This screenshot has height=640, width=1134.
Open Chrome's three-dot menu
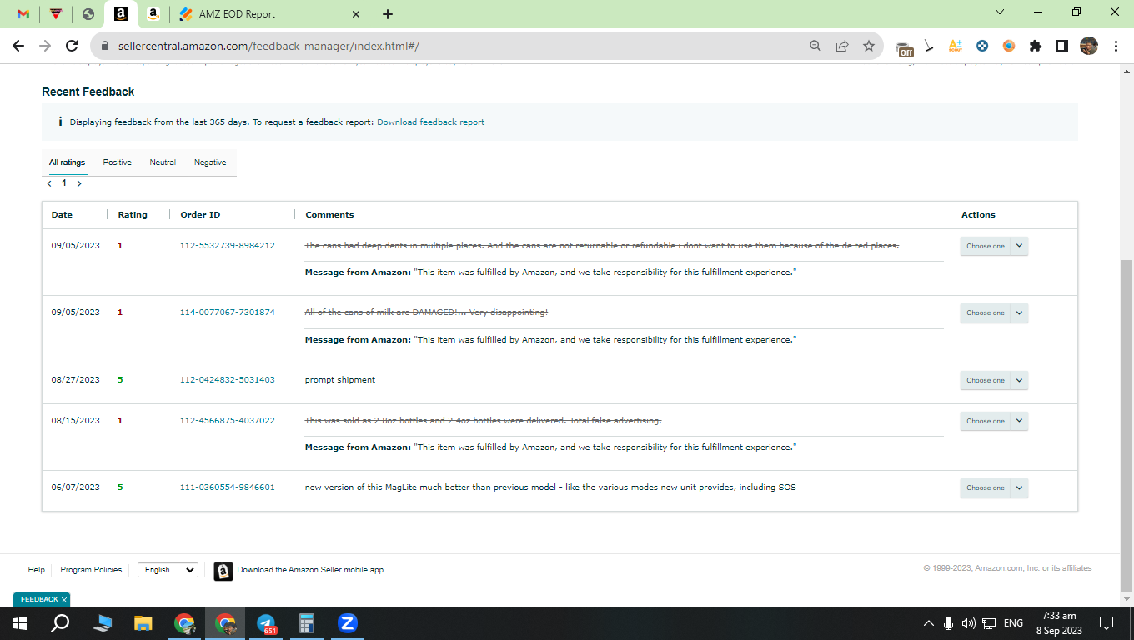1116,46
